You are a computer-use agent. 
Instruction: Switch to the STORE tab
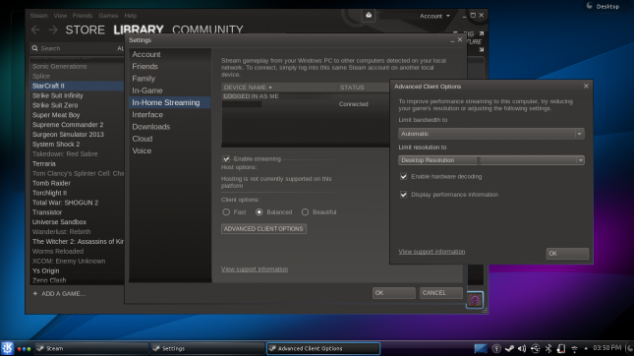85,30
